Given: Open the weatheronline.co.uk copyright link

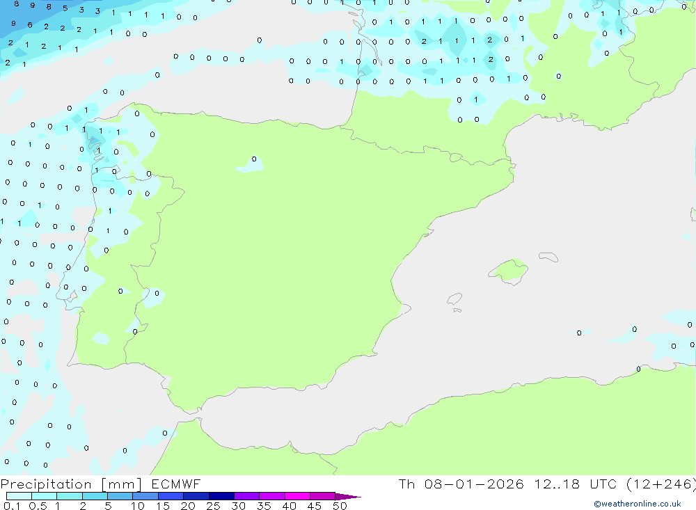Looking at the screenshot, I should point(637,504).
